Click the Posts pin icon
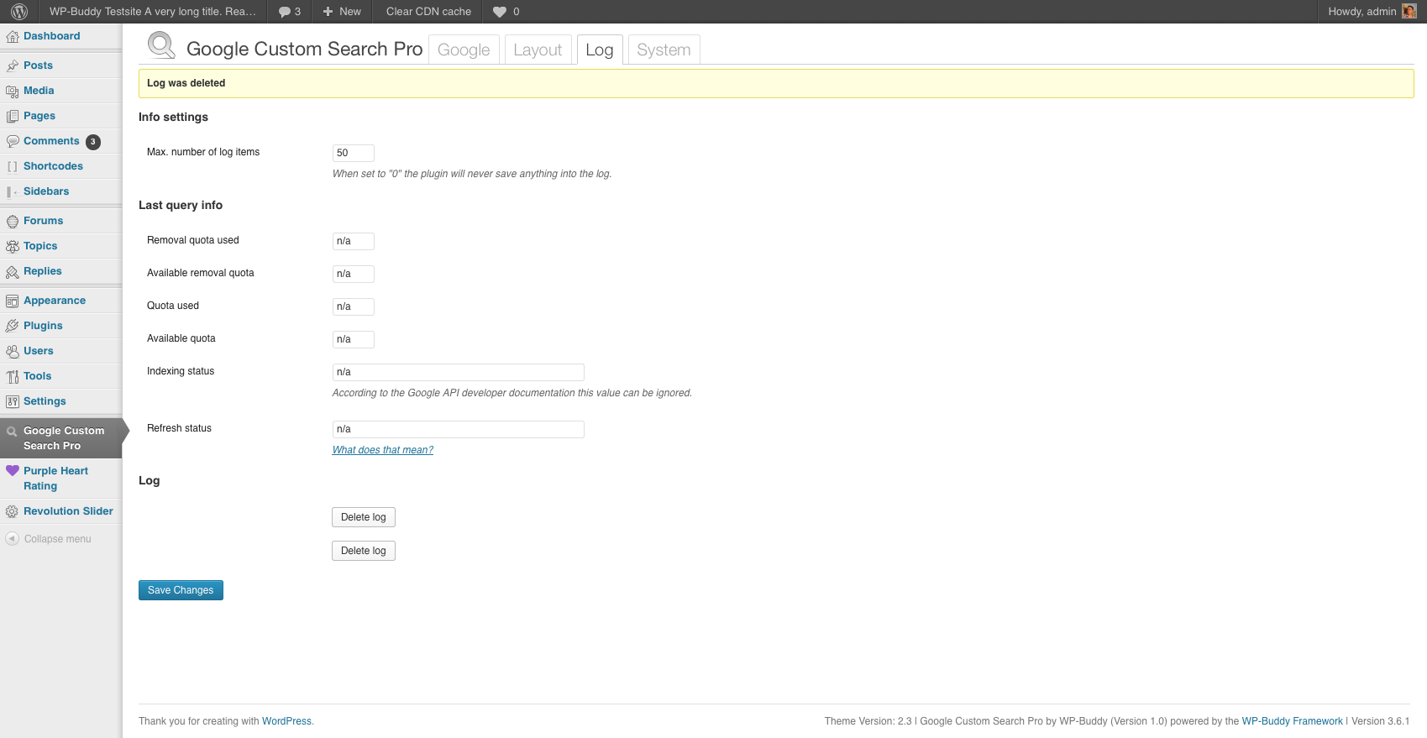 point(12,66)
